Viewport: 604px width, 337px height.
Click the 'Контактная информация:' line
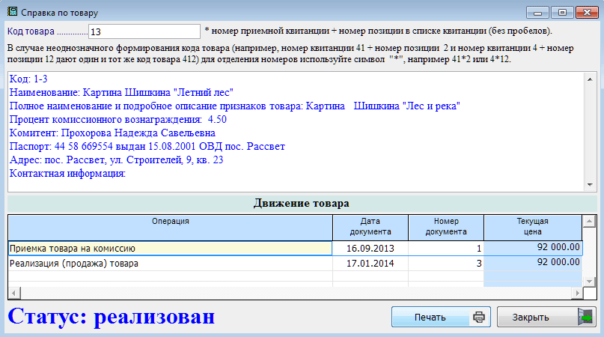tap(67, 174)
